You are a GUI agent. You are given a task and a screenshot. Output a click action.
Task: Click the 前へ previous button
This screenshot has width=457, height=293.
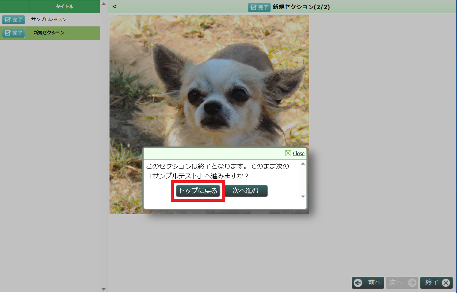coord(368,282)
